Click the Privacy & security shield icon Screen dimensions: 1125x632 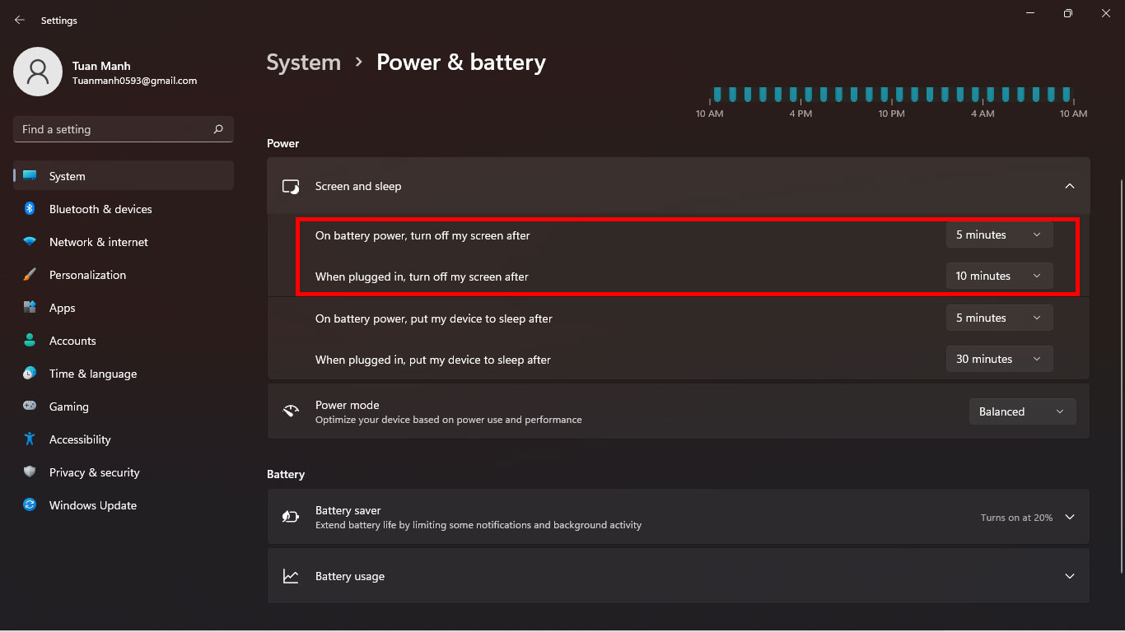(30, 472)
